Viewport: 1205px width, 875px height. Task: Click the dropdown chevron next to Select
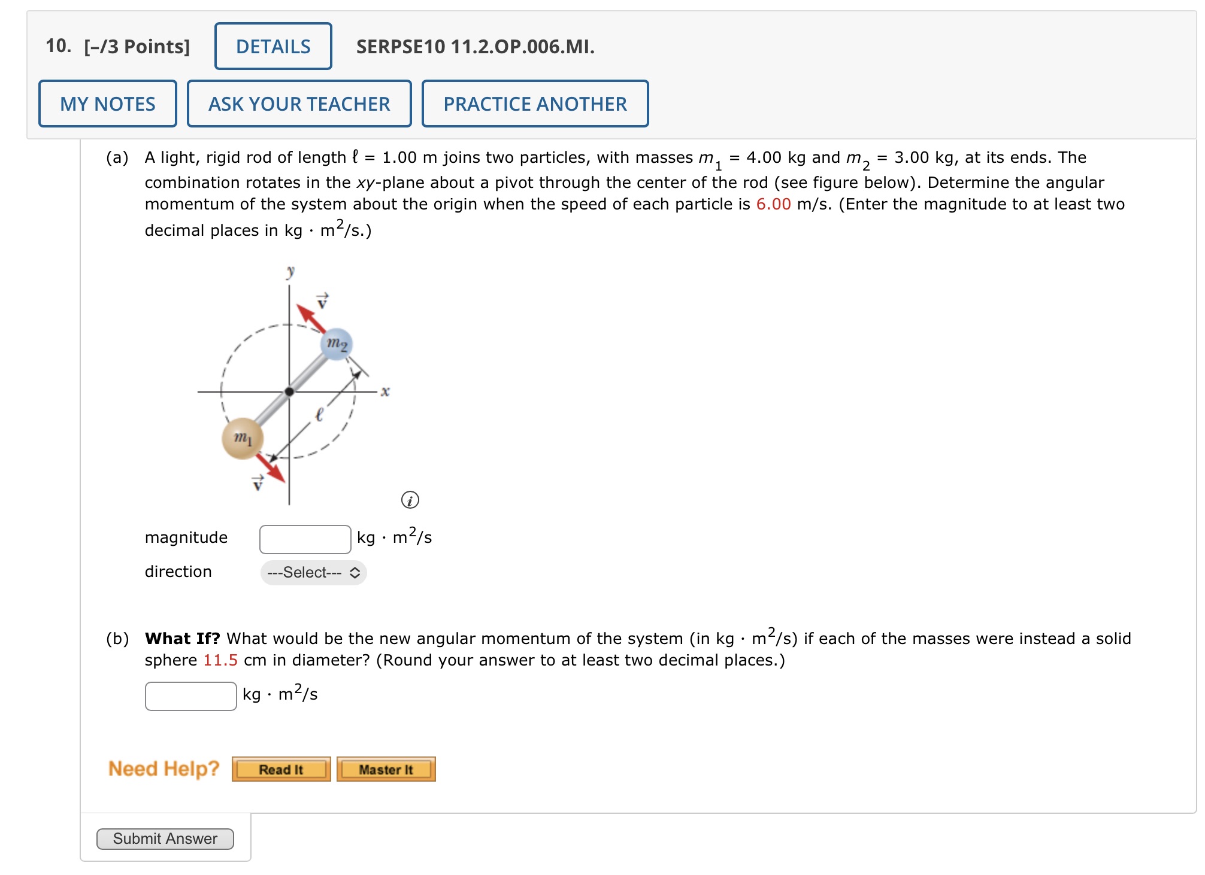[x=355, y=573]
